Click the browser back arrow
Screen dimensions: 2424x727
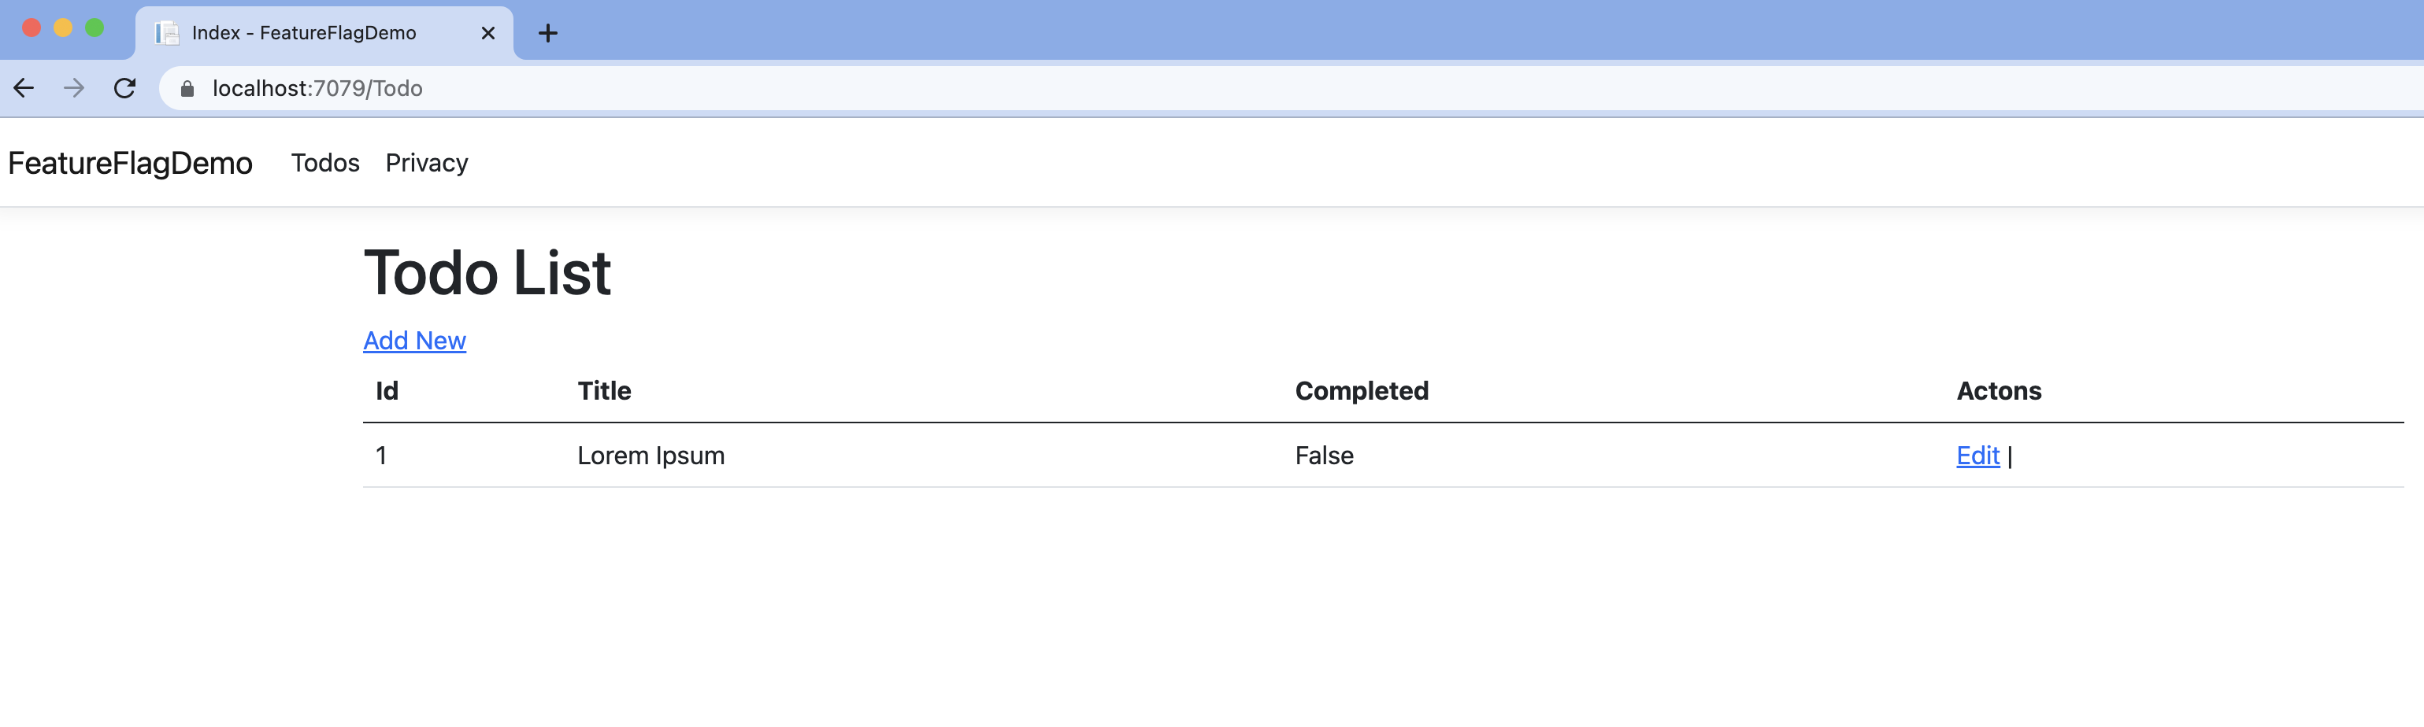pos(24,88)
